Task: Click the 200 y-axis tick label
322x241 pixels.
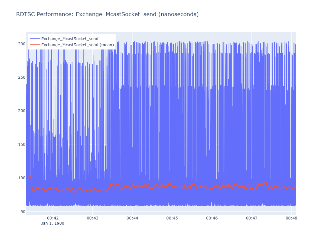Action: click(x=22, y=111)
